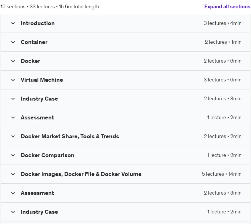Open the Container section title

[34, 42]
